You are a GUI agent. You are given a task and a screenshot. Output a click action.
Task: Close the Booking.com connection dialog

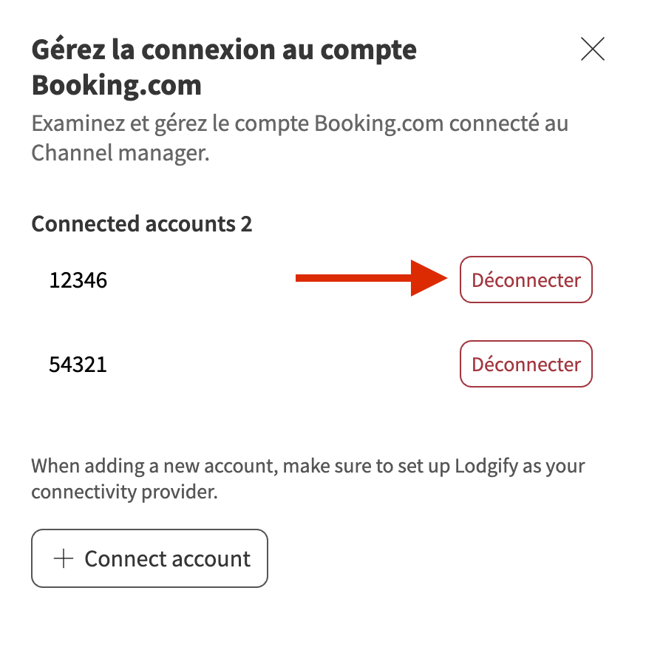point(593,50)
